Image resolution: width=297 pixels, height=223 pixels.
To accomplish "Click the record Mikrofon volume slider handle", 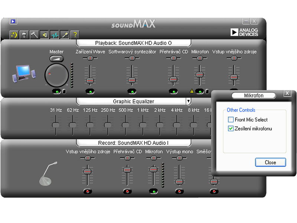I will pyautogui.click(x=153, y=169).
